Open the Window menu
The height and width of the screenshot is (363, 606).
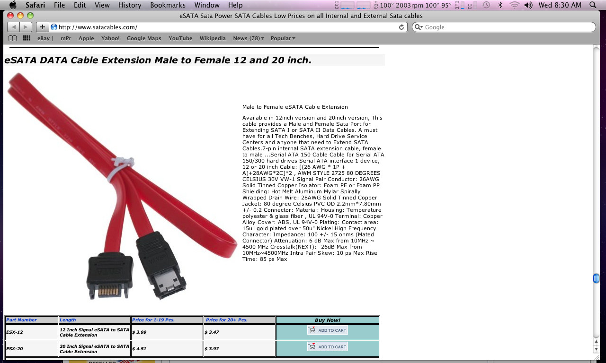[207, 5]
